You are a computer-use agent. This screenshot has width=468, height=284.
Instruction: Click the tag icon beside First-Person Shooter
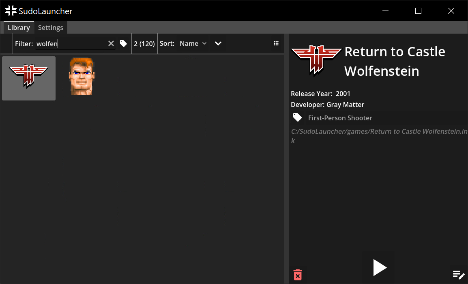point(297,117)
